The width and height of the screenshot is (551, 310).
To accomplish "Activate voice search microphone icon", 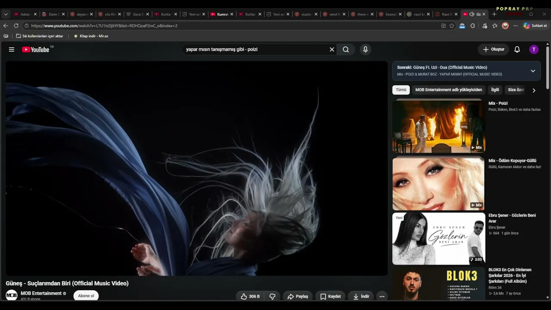I will (x=365, y=50).
